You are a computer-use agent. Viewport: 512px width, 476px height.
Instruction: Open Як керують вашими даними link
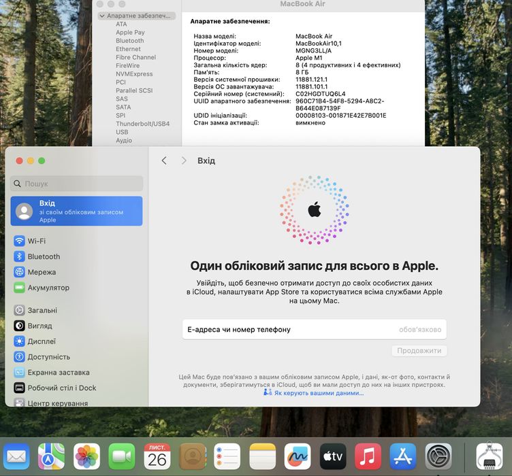[319, 393]
